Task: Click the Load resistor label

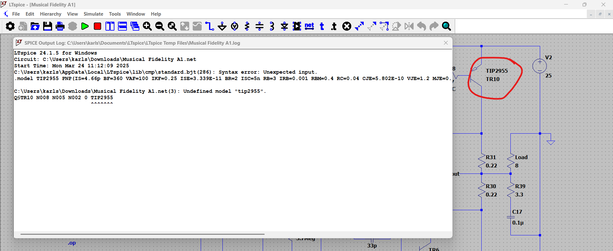Action: click(521, 157)
